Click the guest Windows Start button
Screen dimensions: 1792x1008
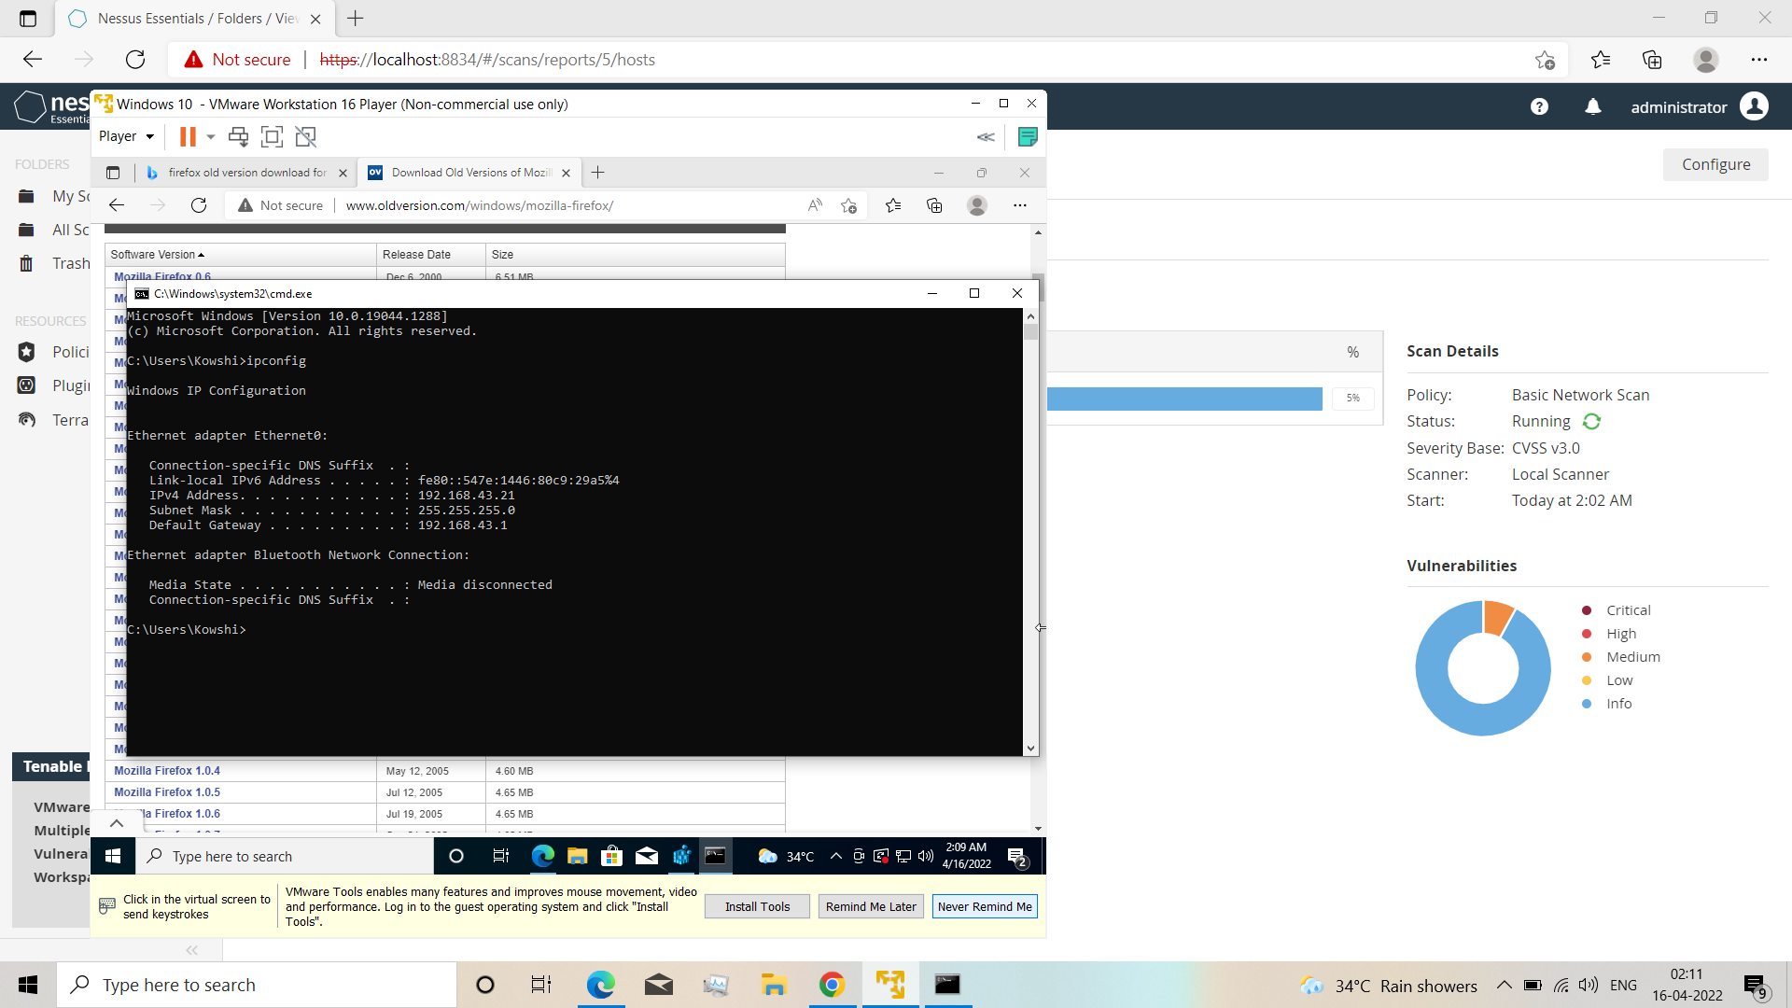click(x=114, y=856)
